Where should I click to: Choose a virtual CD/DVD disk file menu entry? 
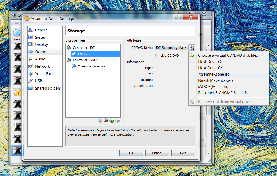click(229, 55)
